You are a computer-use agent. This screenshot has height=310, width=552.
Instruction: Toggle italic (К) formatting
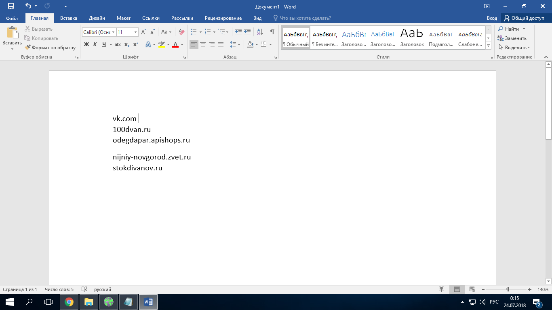[95, 44]
